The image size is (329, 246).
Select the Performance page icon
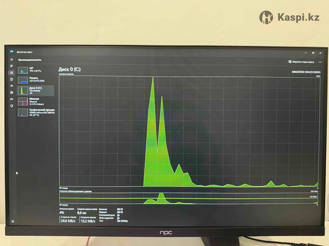pos(12,73)
